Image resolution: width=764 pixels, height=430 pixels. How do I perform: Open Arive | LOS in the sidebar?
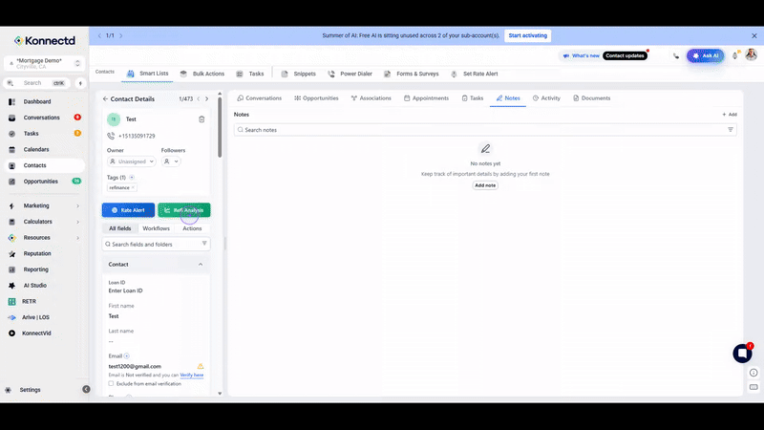[35, 317]
